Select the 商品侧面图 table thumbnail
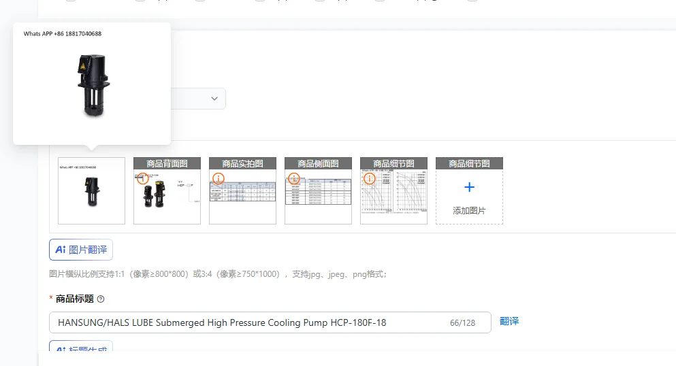Viewport: 676px width, 366px height. pyautogui.click(x=318, y=190)
